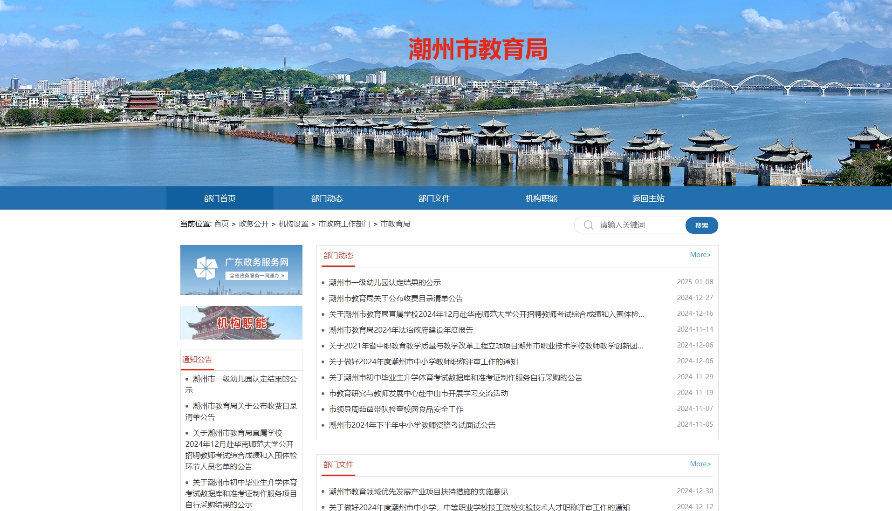The image size is (892, 511).
Task: Expand More> in 部门文件 section
Action: (x=700, y=464)
